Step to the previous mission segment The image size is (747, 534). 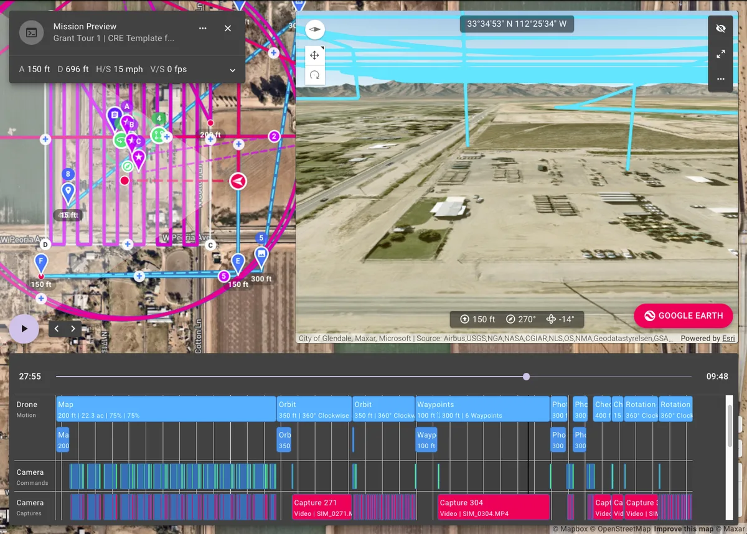[x=57, y=329]
